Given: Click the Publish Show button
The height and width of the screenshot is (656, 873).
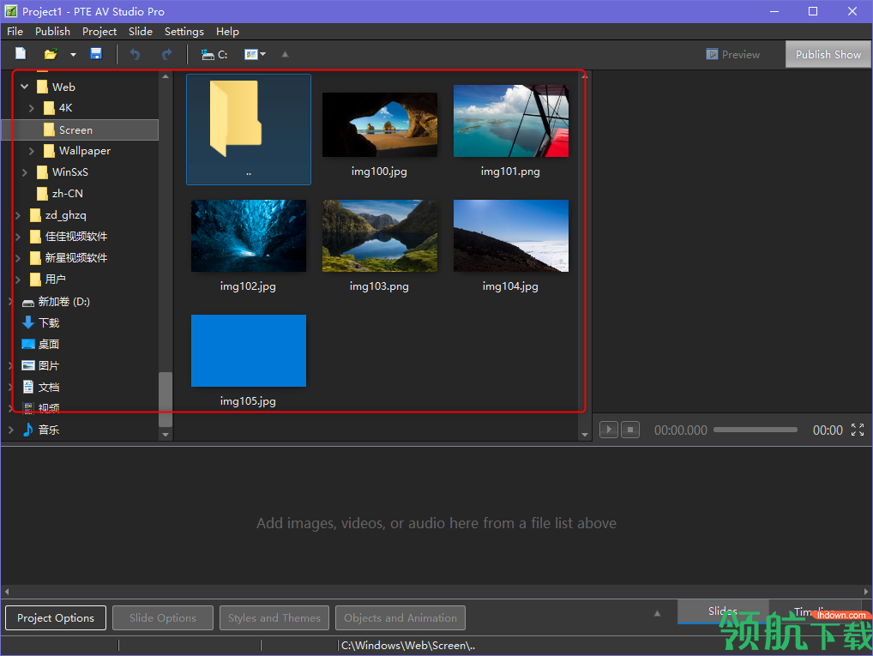Looking at the screenshot, I should click(x=828, y=55).
